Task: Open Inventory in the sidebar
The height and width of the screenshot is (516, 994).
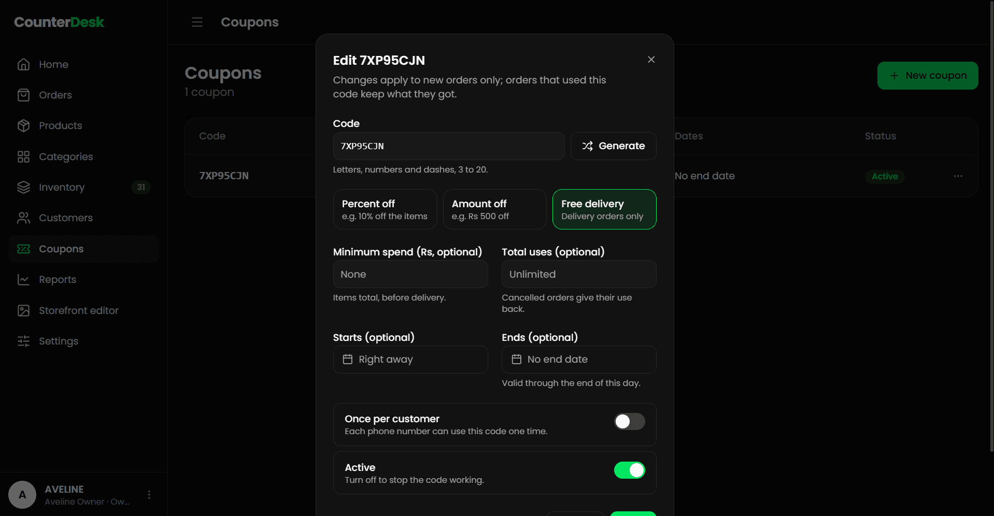Action: (83, 187)
